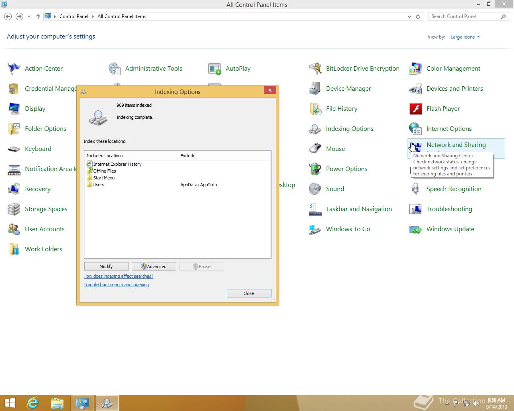The height and width of the screenshot is (411, 514).
Task: Switch to Control Panel taskbar button
Action: [82, 403]
